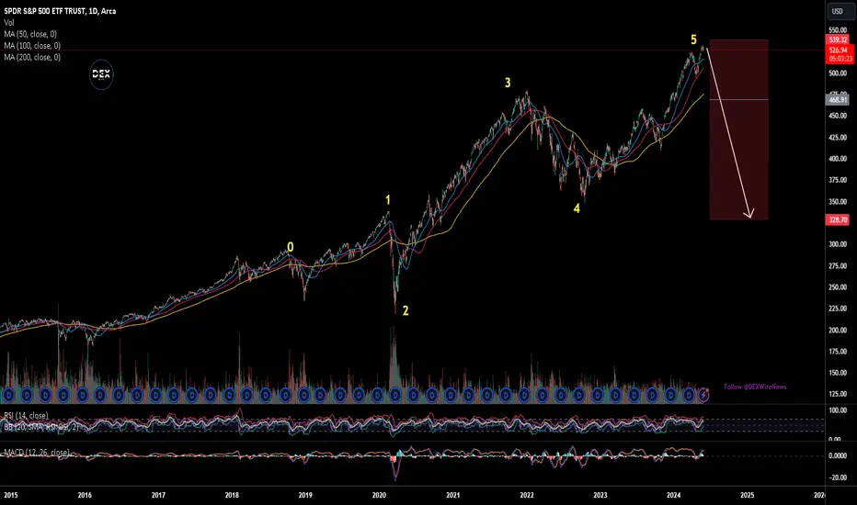Select the Vol indicator legend

pos(9,22)
